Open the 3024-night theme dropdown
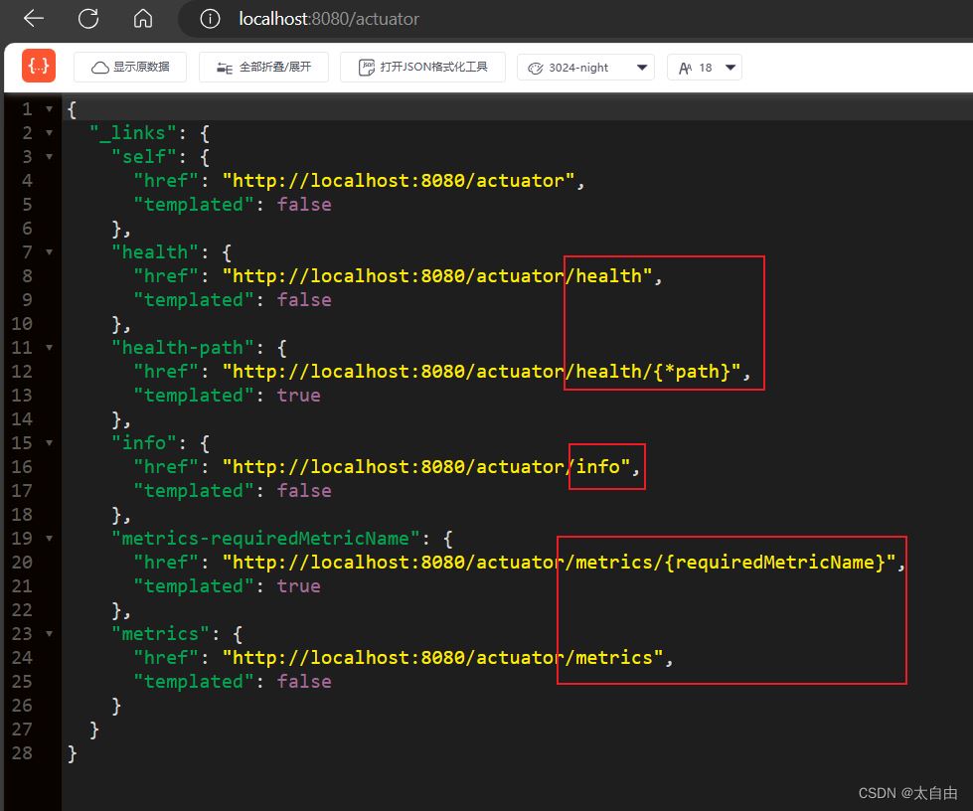This screenshot has width=973, height=811. (585, 68)
